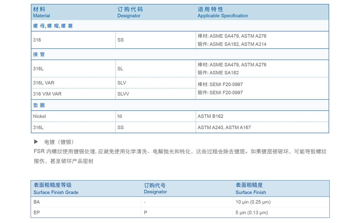Select the 316L material cell
This screenshot has width=360, height=223.
click(38, 69)
